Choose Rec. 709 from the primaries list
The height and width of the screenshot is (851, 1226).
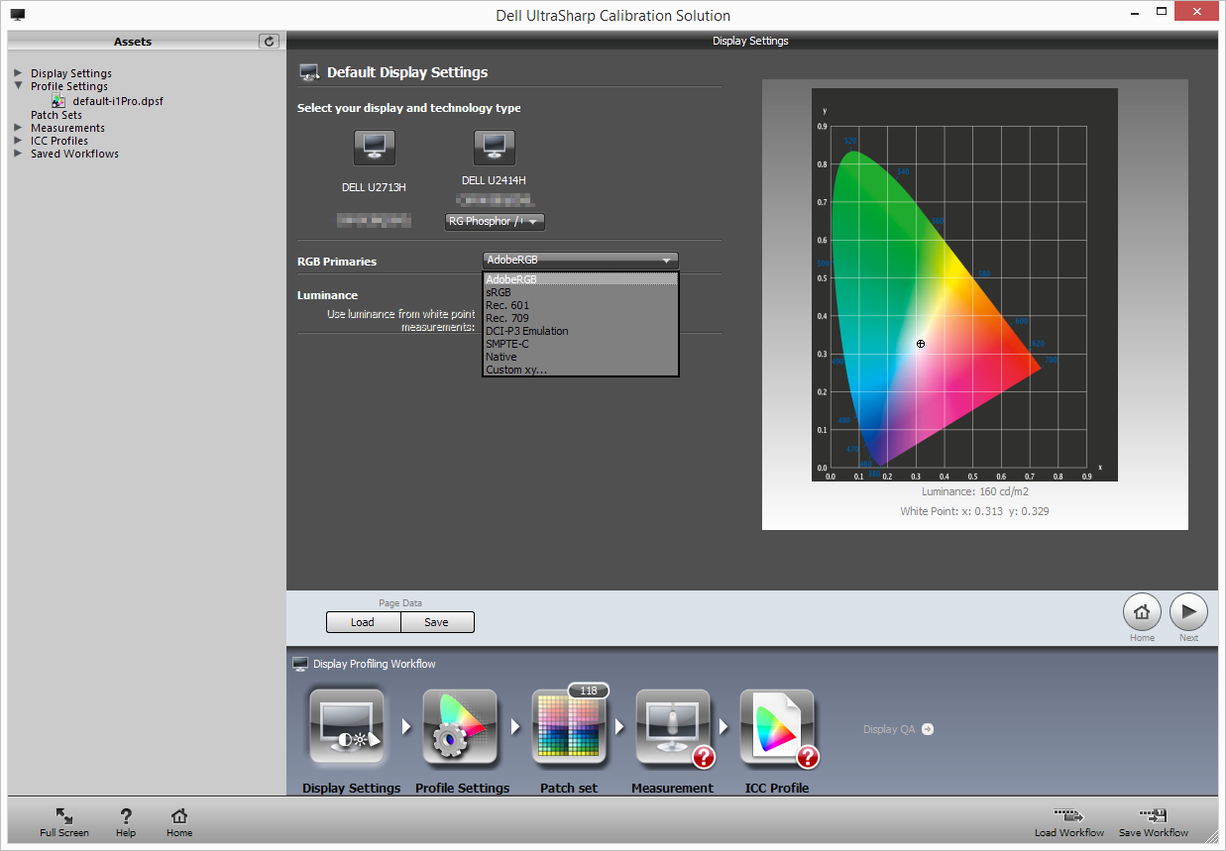[x=581, y=318]
